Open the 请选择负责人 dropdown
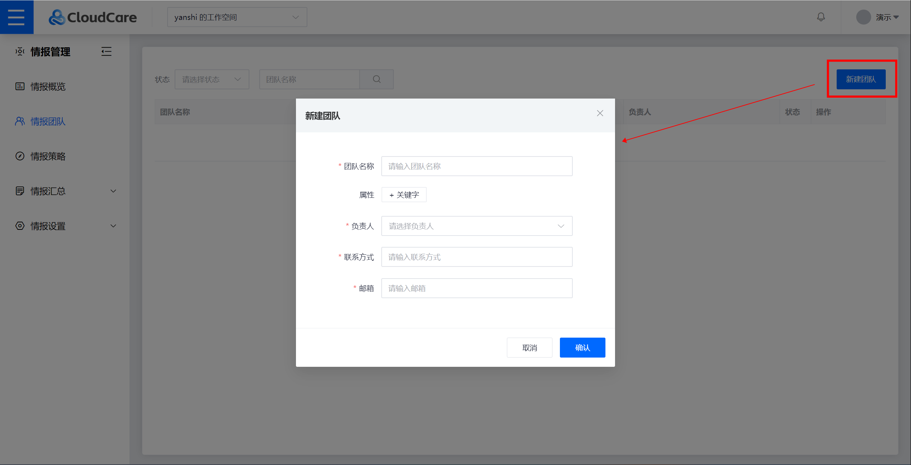Image resolution: width=911 pixels, height=465 pixels. (477, 226)
